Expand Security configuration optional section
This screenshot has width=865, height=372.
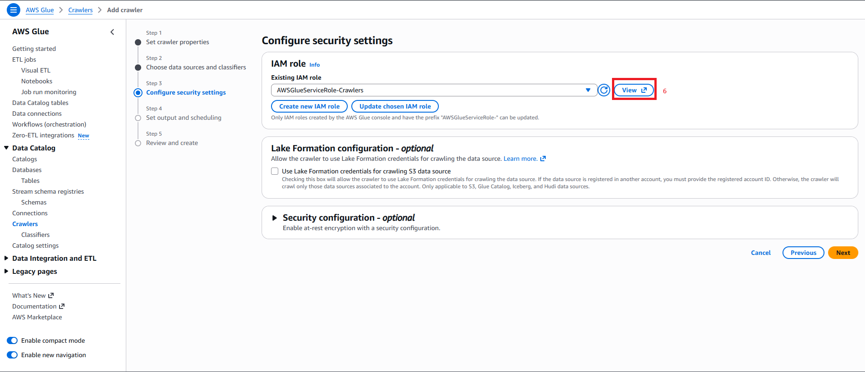coord(274,218)
